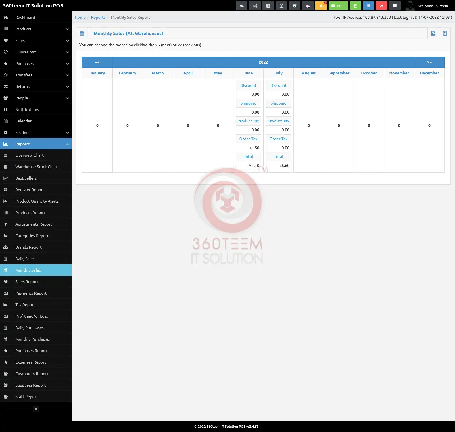Click July total ৳6.60 value
Screen dimensions: 455x432
[285, 166]
